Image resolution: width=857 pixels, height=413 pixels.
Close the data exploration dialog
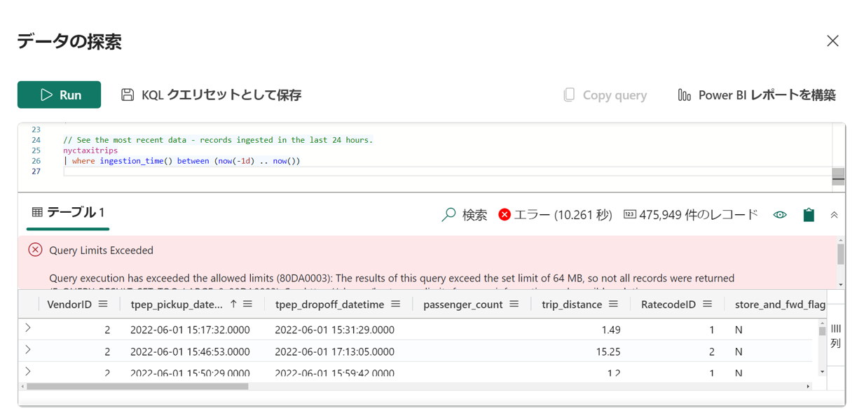[832, 41]
